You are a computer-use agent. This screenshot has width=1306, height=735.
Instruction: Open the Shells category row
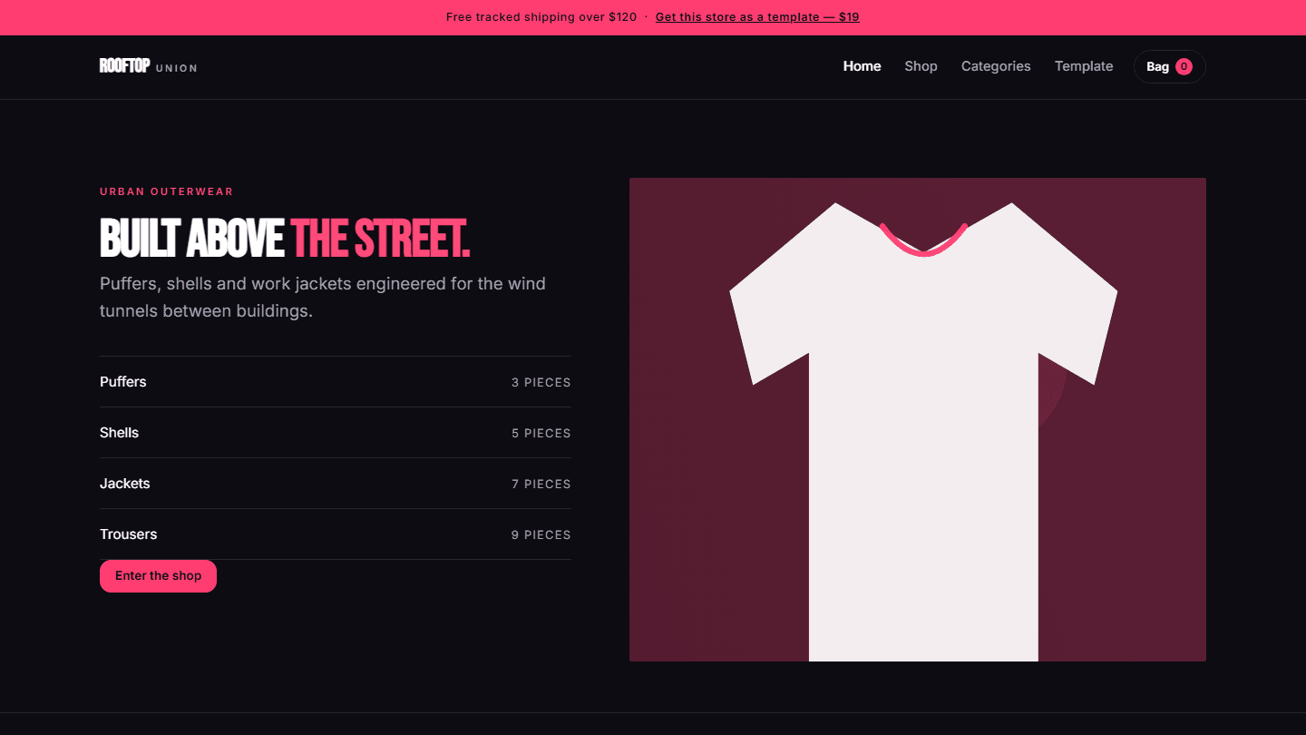click(x=336, y=433)
